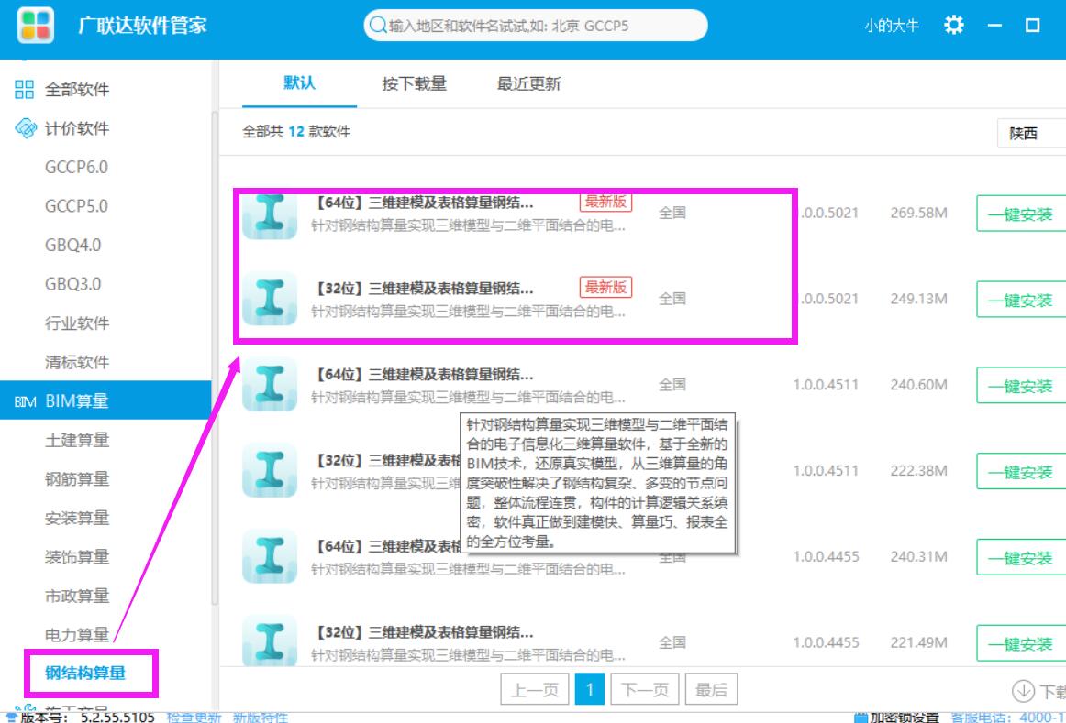The image size is (1066, 723).
Task: Switch to the 默认 sorting tab
Action: tap(299, 82)
